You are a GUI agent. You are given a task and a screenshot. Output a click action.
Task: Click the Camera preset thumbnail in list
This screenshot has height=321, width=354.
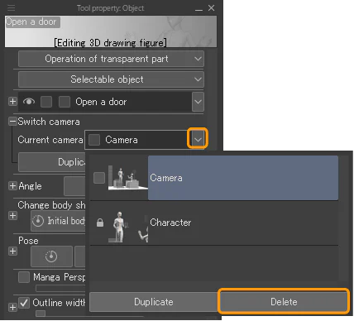[x=128, y=178]
